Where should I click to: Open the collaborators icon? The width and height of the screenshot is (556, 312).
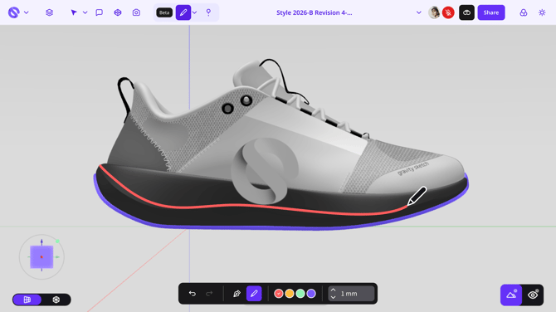pos(524,12)
